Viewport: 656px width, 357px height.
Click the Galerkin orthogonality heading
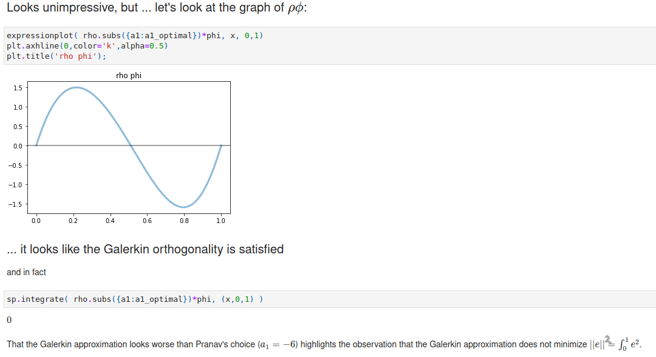(145, 249)
